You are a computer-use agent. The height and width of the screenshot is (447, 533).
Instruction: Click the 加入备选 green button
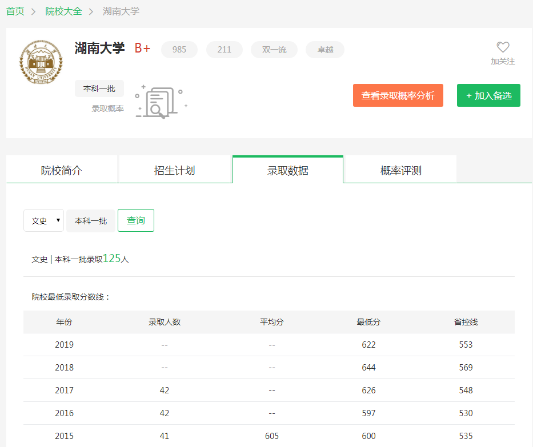[488, 95]
